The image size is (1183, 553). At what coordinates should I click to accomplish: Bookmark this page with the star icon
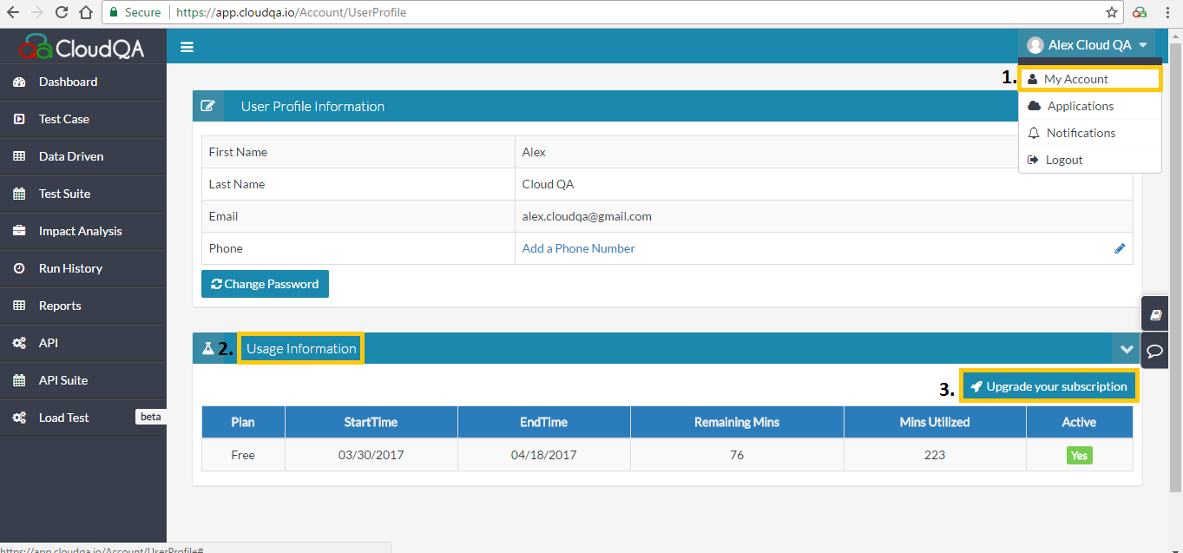click(1112, 13)
